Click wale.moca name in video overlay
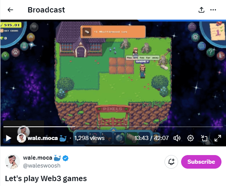Viewport: 226px width, 186px height. click(43, 138)
